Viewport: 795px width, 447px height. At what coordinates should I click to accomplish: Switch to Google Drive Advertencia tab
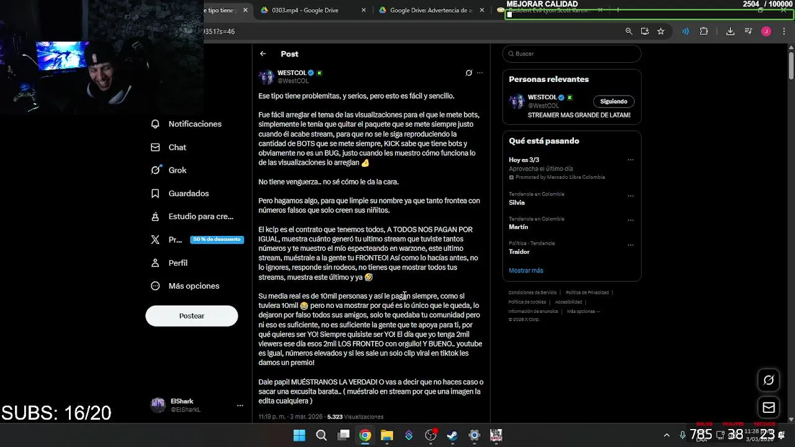(x=432, y=10)
